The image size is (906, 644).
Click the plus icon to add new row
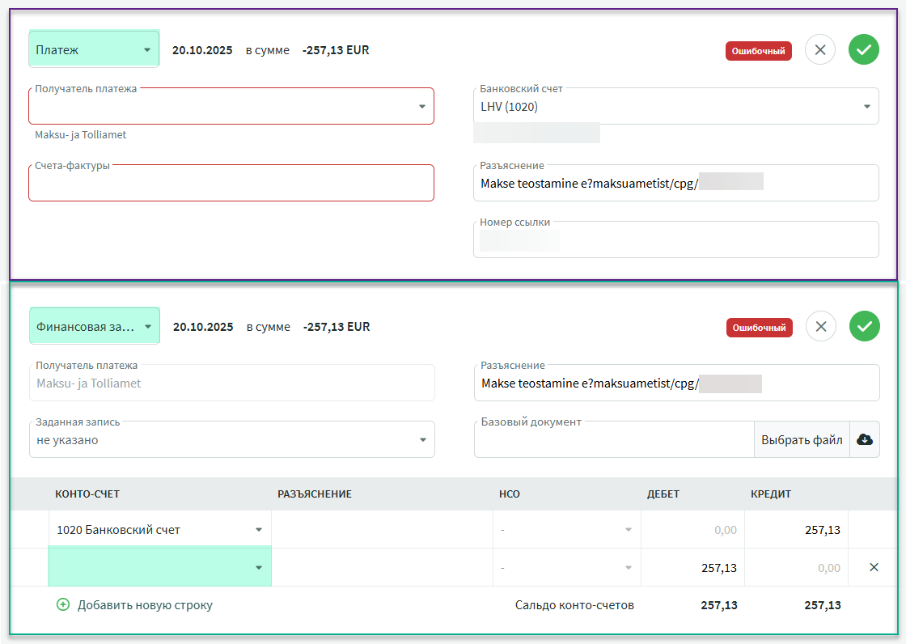click(63, 604)
